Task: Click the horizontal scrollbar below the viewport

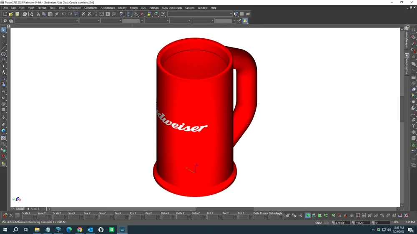Action: click(x=224, y=209)
